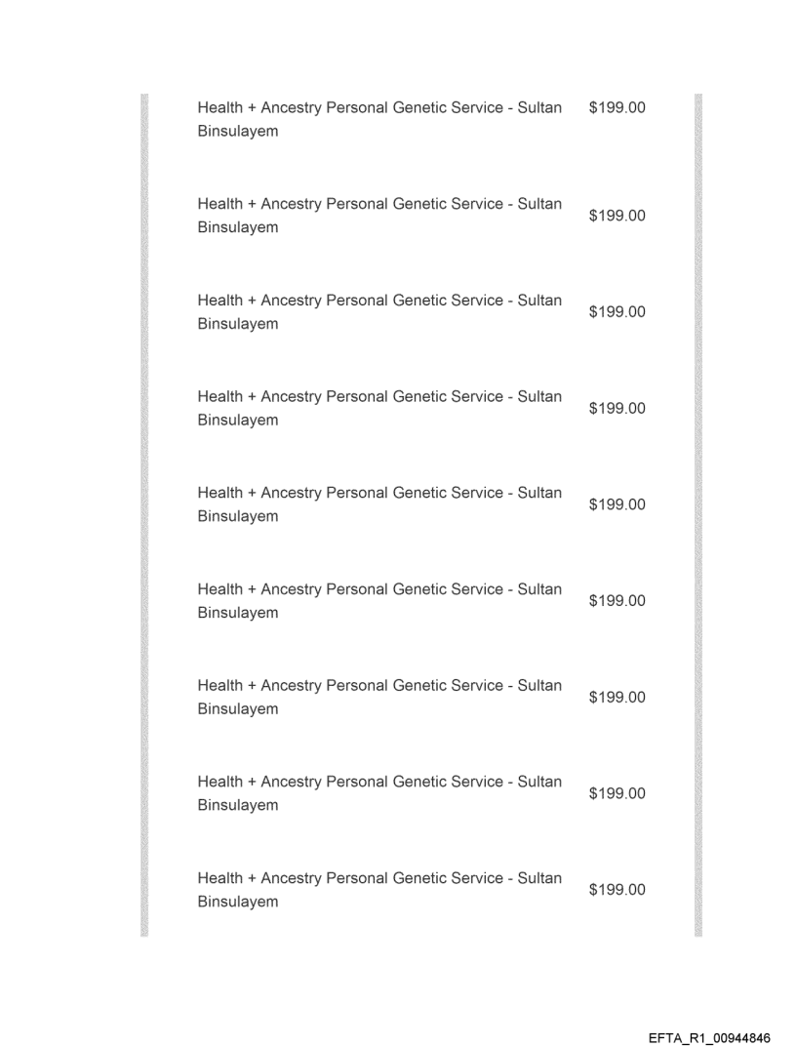The width and height of the screenshot is (796, 1047).
Task: Select the fourth item's $199.00 price
Action: [617, 408]
